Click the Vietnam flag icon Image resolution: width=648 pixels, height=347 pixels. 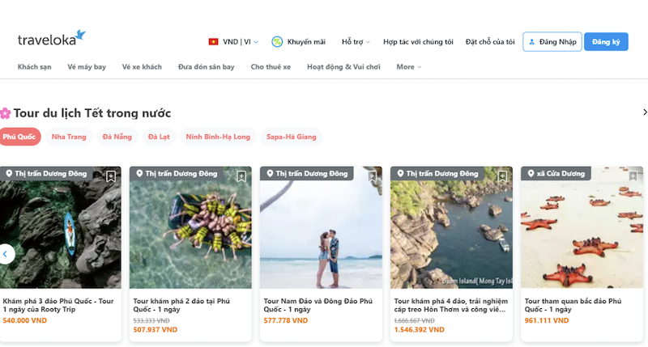click(x=214, y=41)
